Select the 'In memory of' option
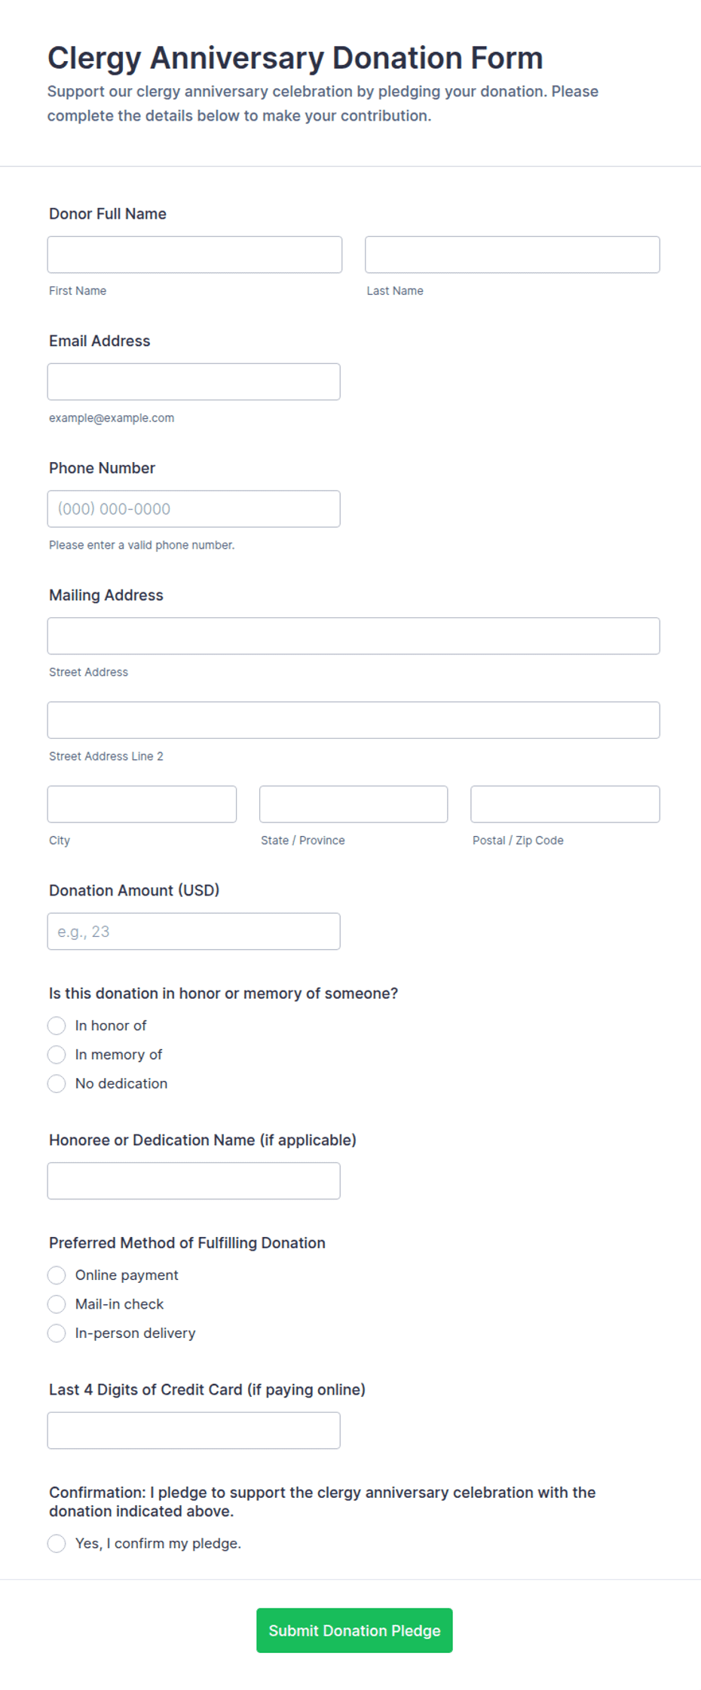The width and height of the screenshot is (701, 1690). [57, 1055]
